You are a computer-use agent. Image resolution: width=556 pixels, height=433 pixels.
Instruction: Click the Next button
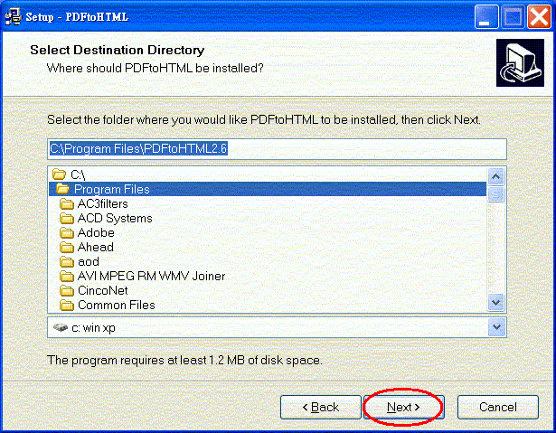click(404, 407)
